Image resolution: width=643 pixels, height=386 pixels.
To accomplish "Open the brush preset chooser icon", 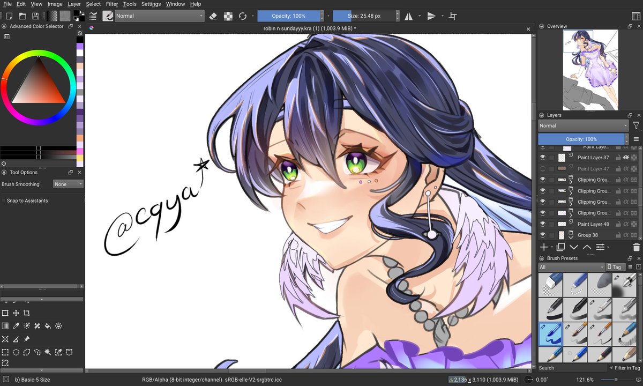I will pos(108,16).
